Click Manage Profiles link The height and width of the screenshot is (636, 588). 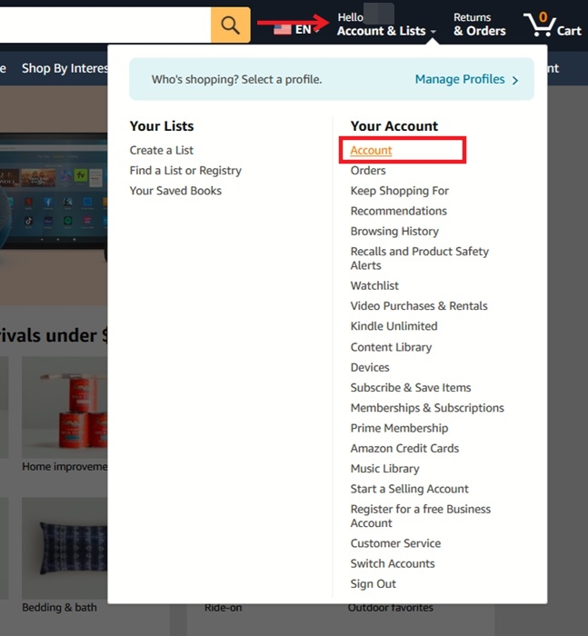(459, 79)
